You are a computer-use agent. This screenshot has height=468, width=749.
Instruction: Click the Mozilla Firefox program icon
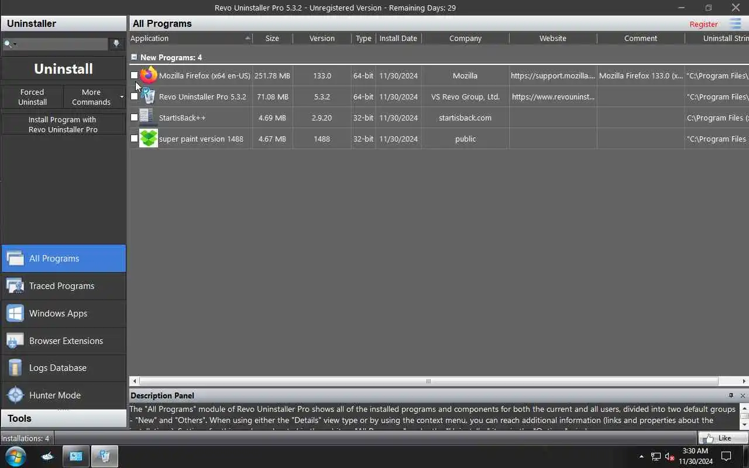(149, 75)
